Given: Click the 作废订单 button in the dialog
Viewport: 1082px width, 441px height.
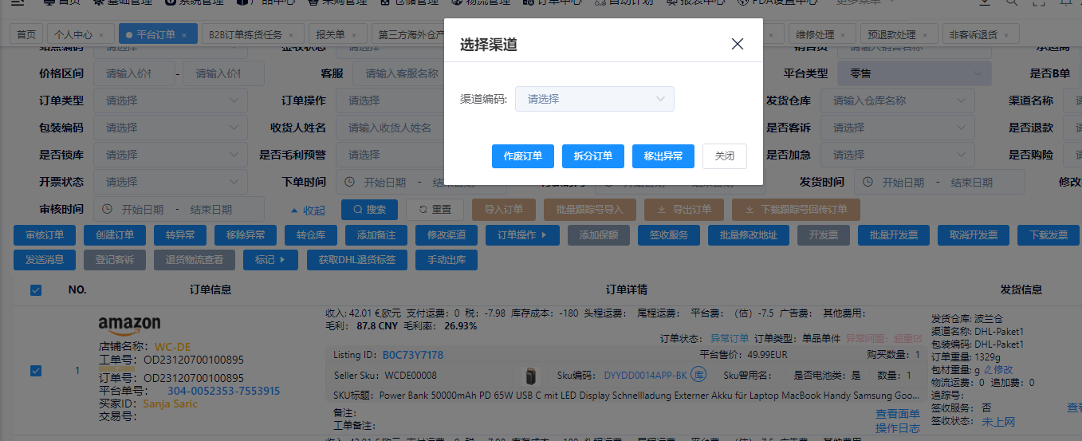Looking at the screenshot, I should coord(523,156).
